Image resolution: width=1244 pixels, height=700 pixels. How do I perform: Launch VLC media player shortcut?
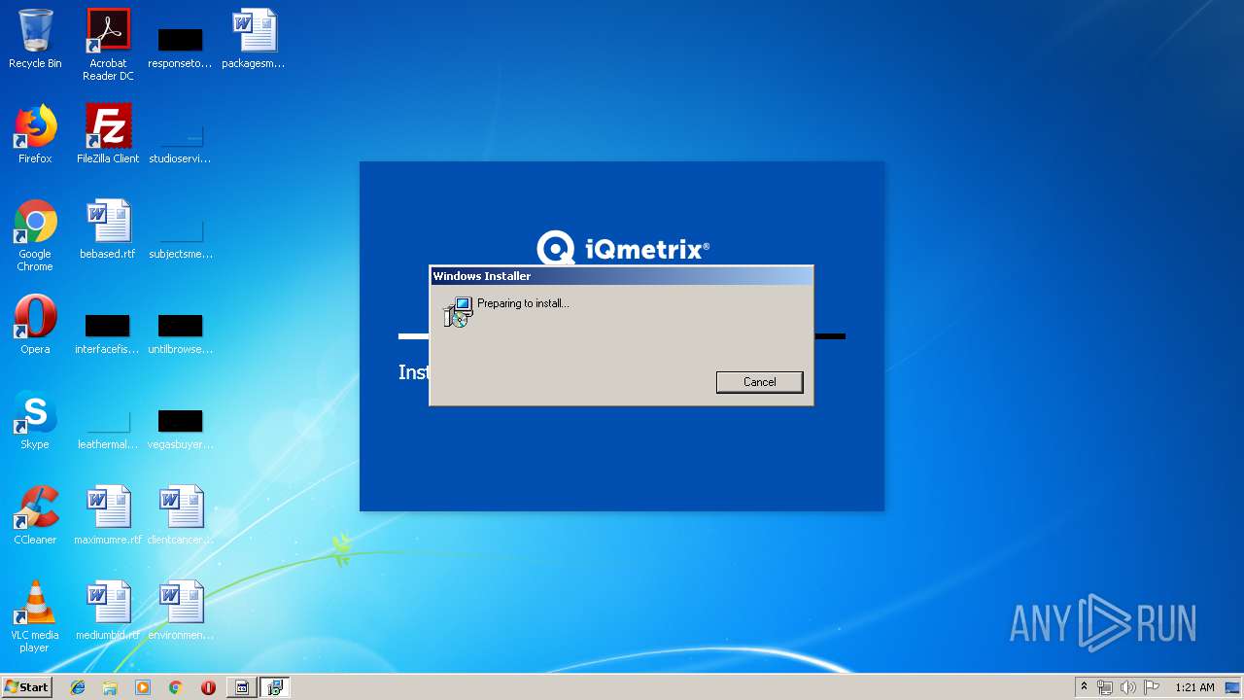pos(35,616)
